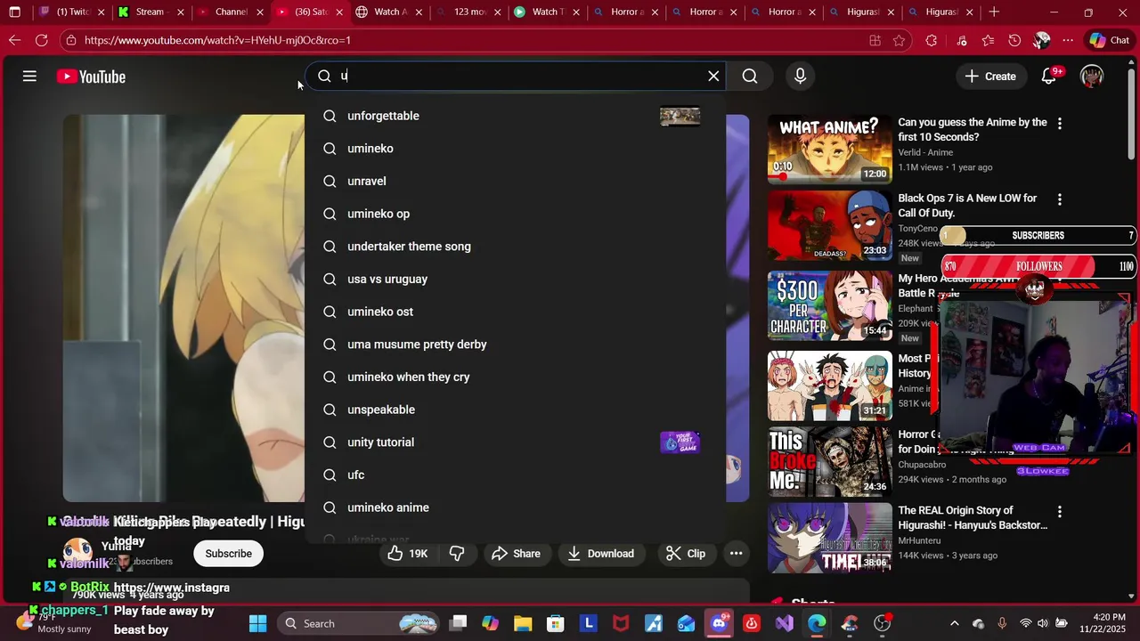1140x641 pixels.
Task: Open browser Settings and more ellipsis
Action: pyautogui.click(x=1068, y=40)
